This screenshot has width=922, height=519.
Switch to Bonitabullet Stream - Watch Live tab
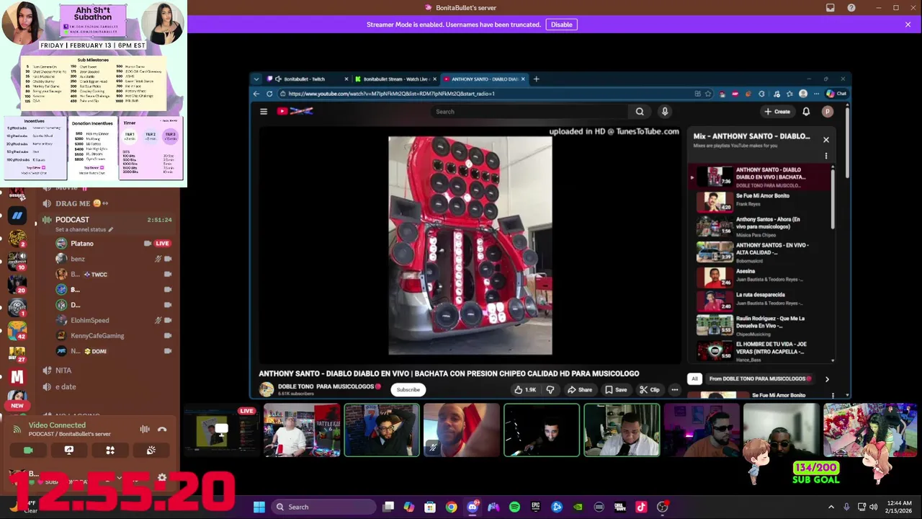tap(395, 79)
